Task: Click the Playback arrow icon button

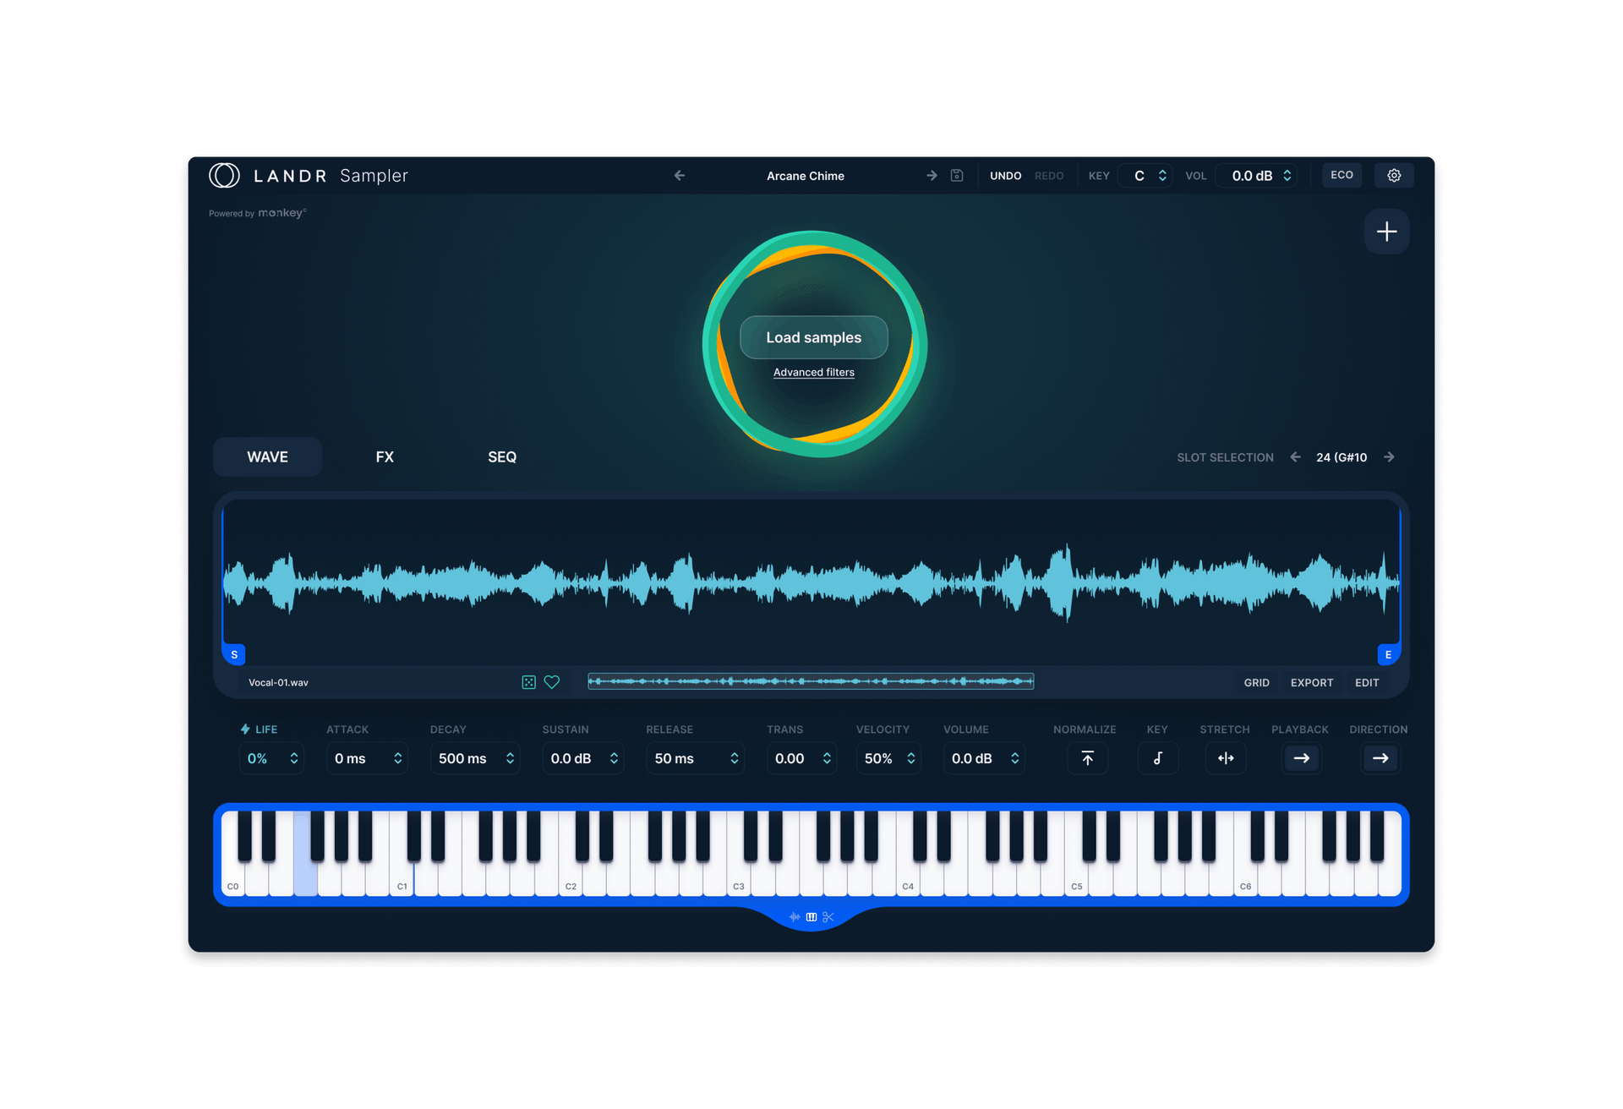Action: point(1302,758)
